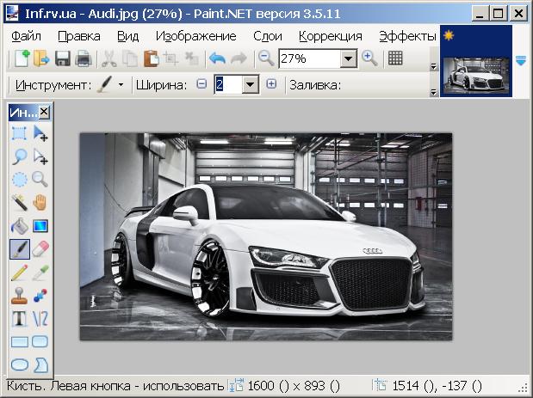The height and width of the screenshot is (398, 533).
Task: Select the Magic Wand tool
Action: 19,203
